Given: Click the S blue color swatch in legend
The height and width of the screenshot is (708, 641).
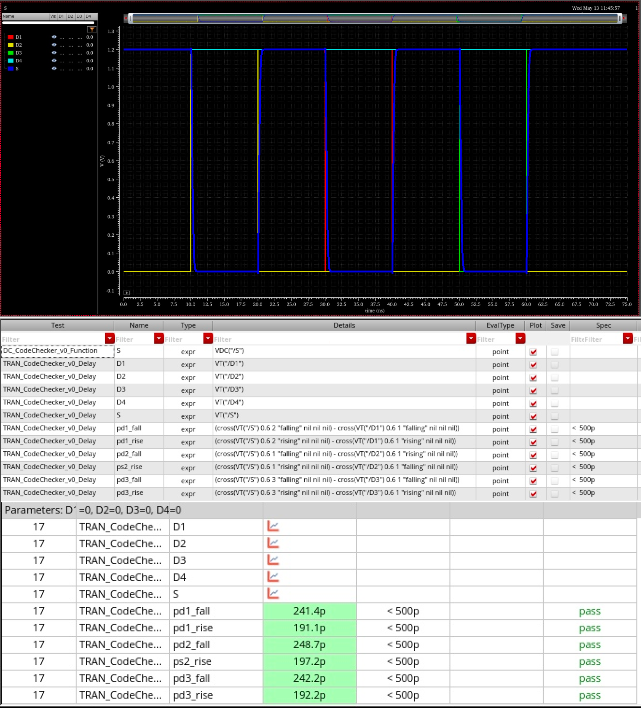Looking at the screenshot, I should (x=11, y=68).
